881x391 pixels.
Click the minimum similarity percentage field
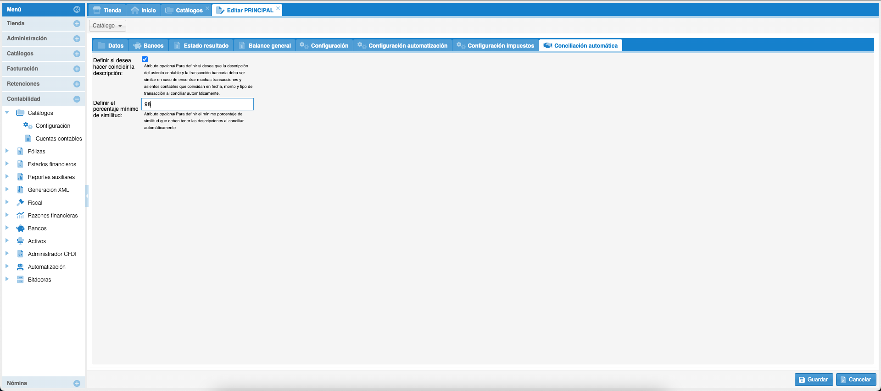pos(197,104)
